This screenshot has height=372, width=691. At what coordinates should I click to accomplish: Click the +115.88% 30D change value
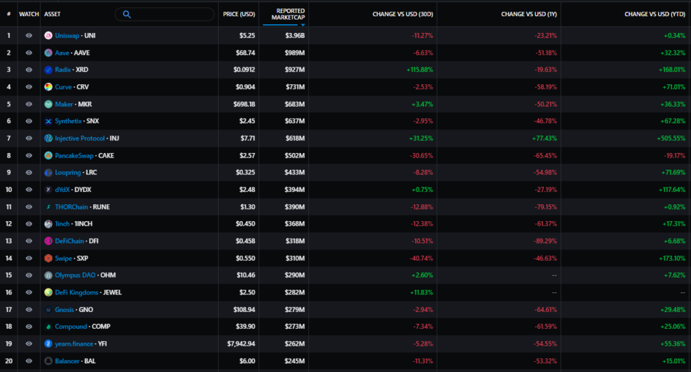tap(420, 69)
